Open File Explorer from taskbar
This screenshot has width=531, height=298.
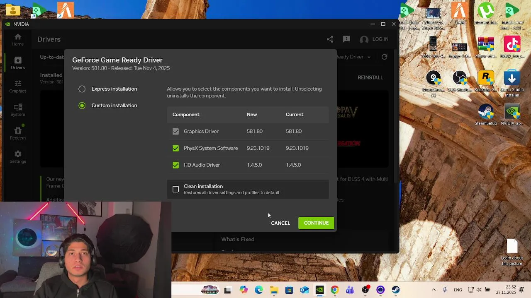(274, 290)
